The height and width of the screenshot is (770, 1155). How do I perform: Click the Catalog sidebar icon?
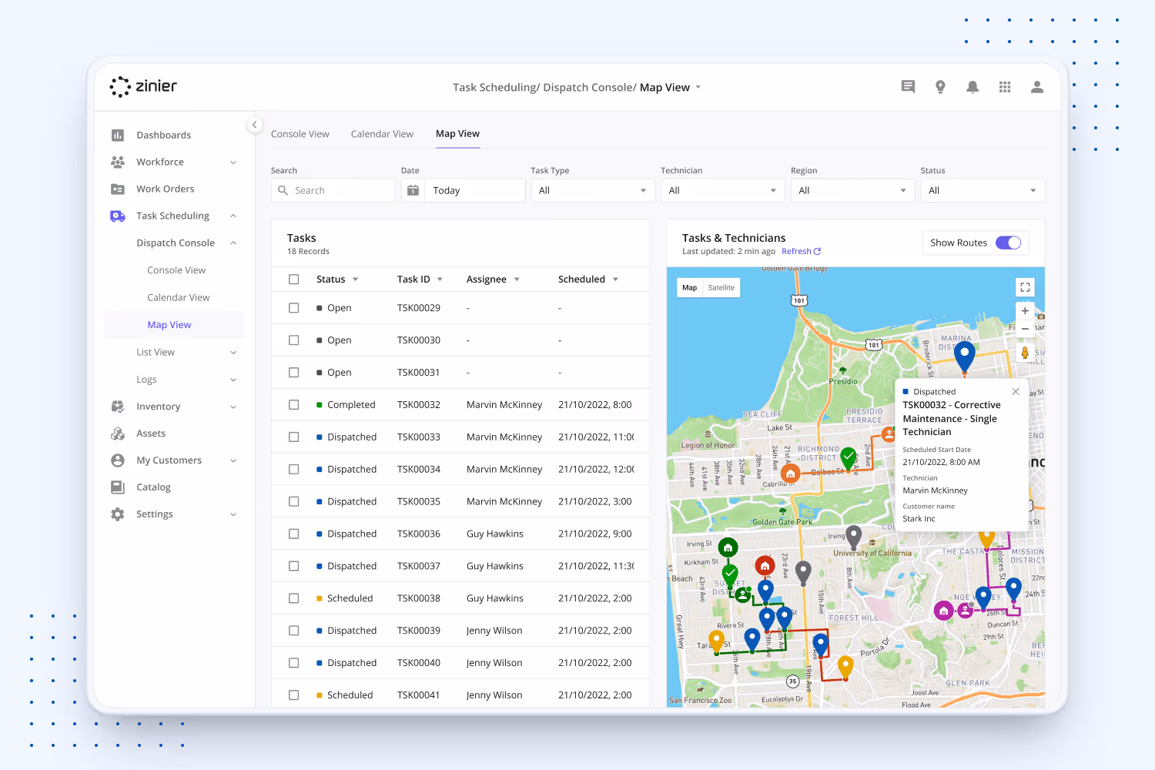coord(118,487)
